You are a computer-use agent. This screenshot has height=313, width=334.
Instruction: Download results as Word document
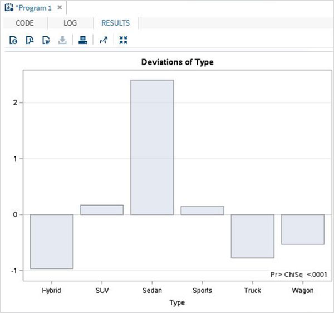[x=46, y=40]
